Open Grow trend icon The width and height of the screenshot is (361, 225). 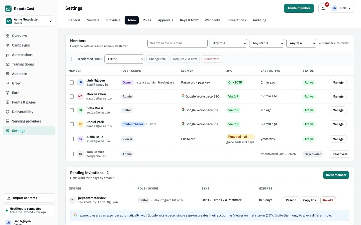[8, 83]
